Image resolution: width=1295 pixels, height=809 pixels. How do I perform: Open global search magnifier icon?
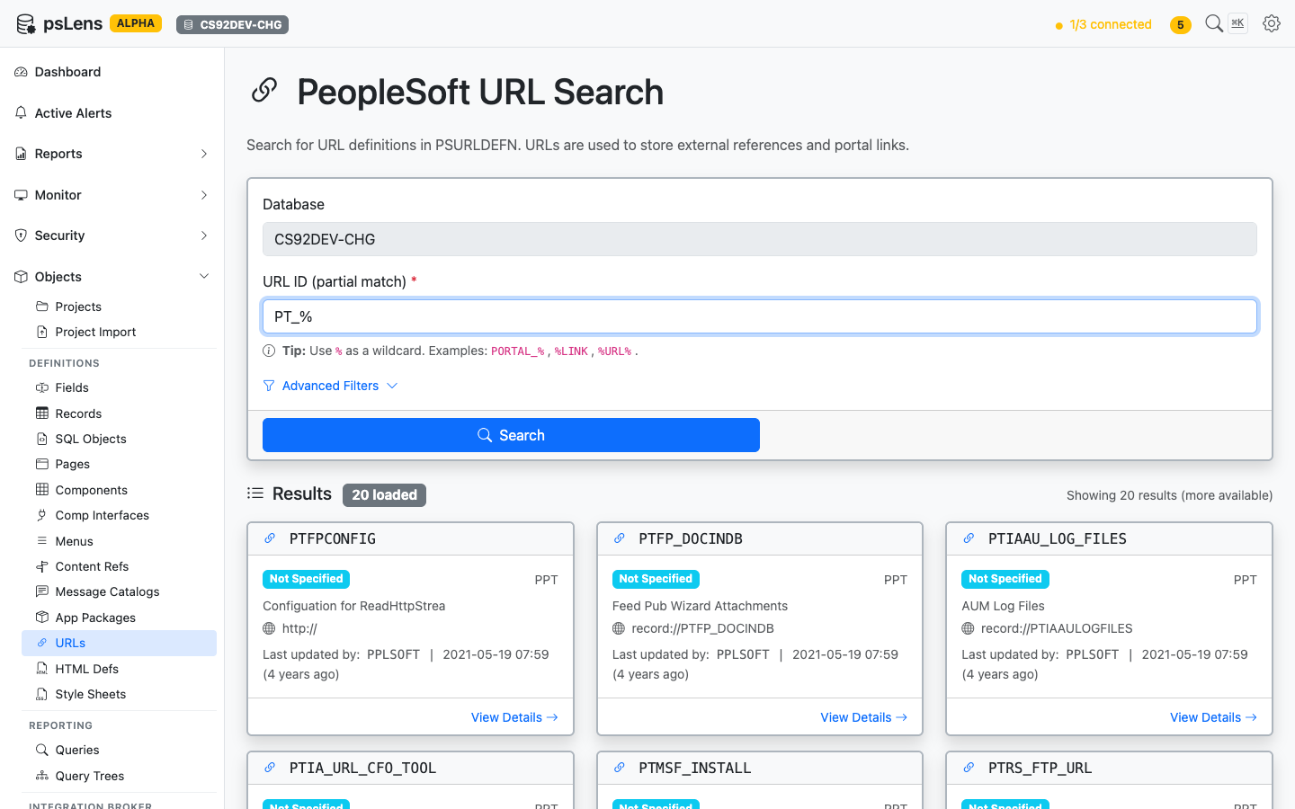tap(1214, 23)
